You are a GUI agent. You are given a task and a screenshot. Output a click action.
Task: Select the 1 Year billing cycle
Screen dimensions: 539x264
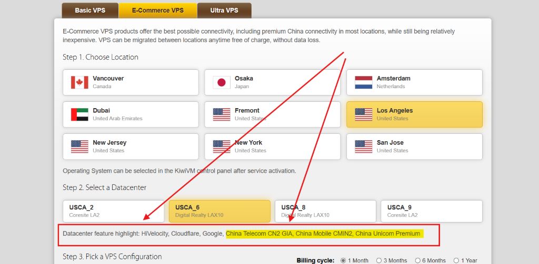[456, 260]
